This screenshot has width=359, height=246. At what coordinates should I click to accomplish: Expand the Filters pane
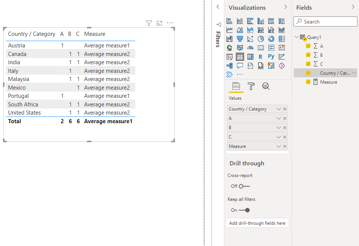click(218, 7)
